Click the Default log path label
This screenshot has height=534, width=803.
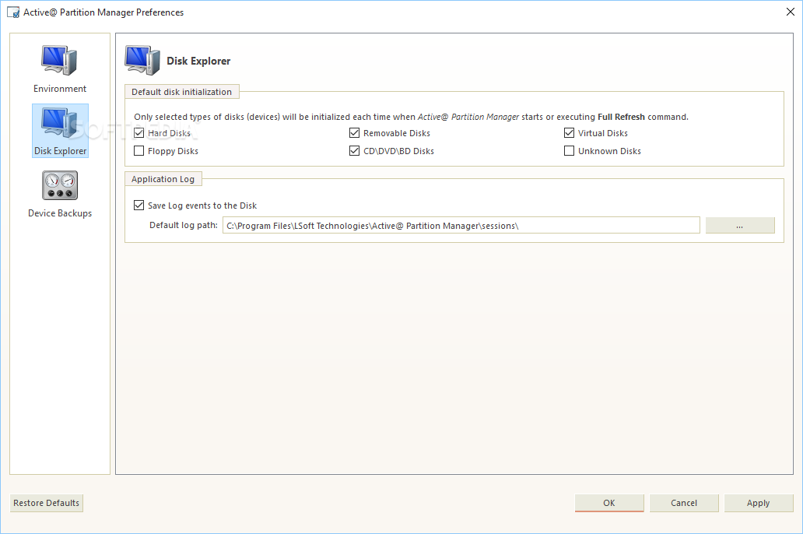coord(184,225)
